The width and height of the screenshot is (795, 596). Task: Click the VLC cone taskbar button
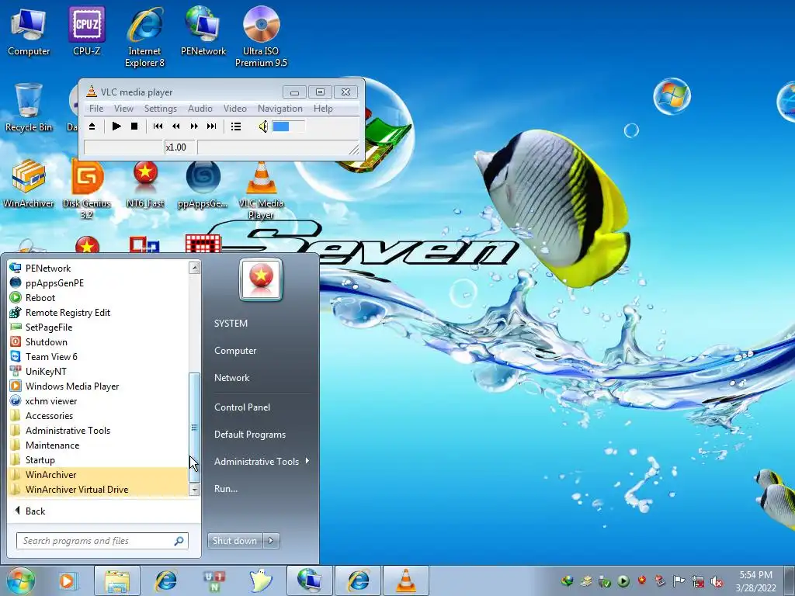[x=405, y=580]
